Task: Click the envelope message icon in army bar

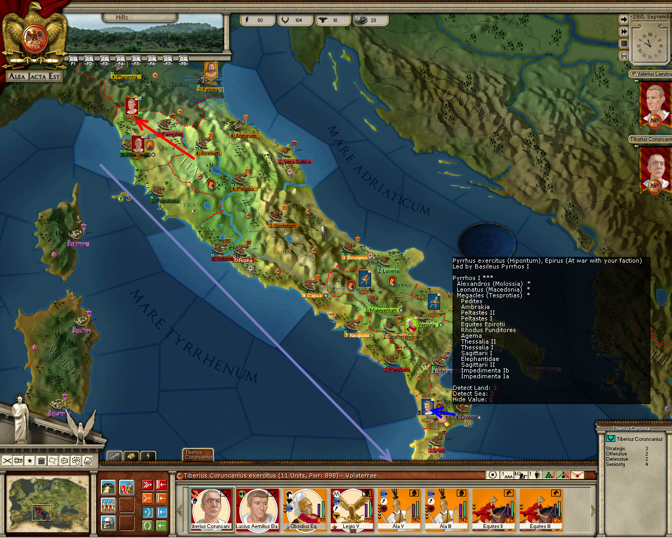Action: point(577,475)
